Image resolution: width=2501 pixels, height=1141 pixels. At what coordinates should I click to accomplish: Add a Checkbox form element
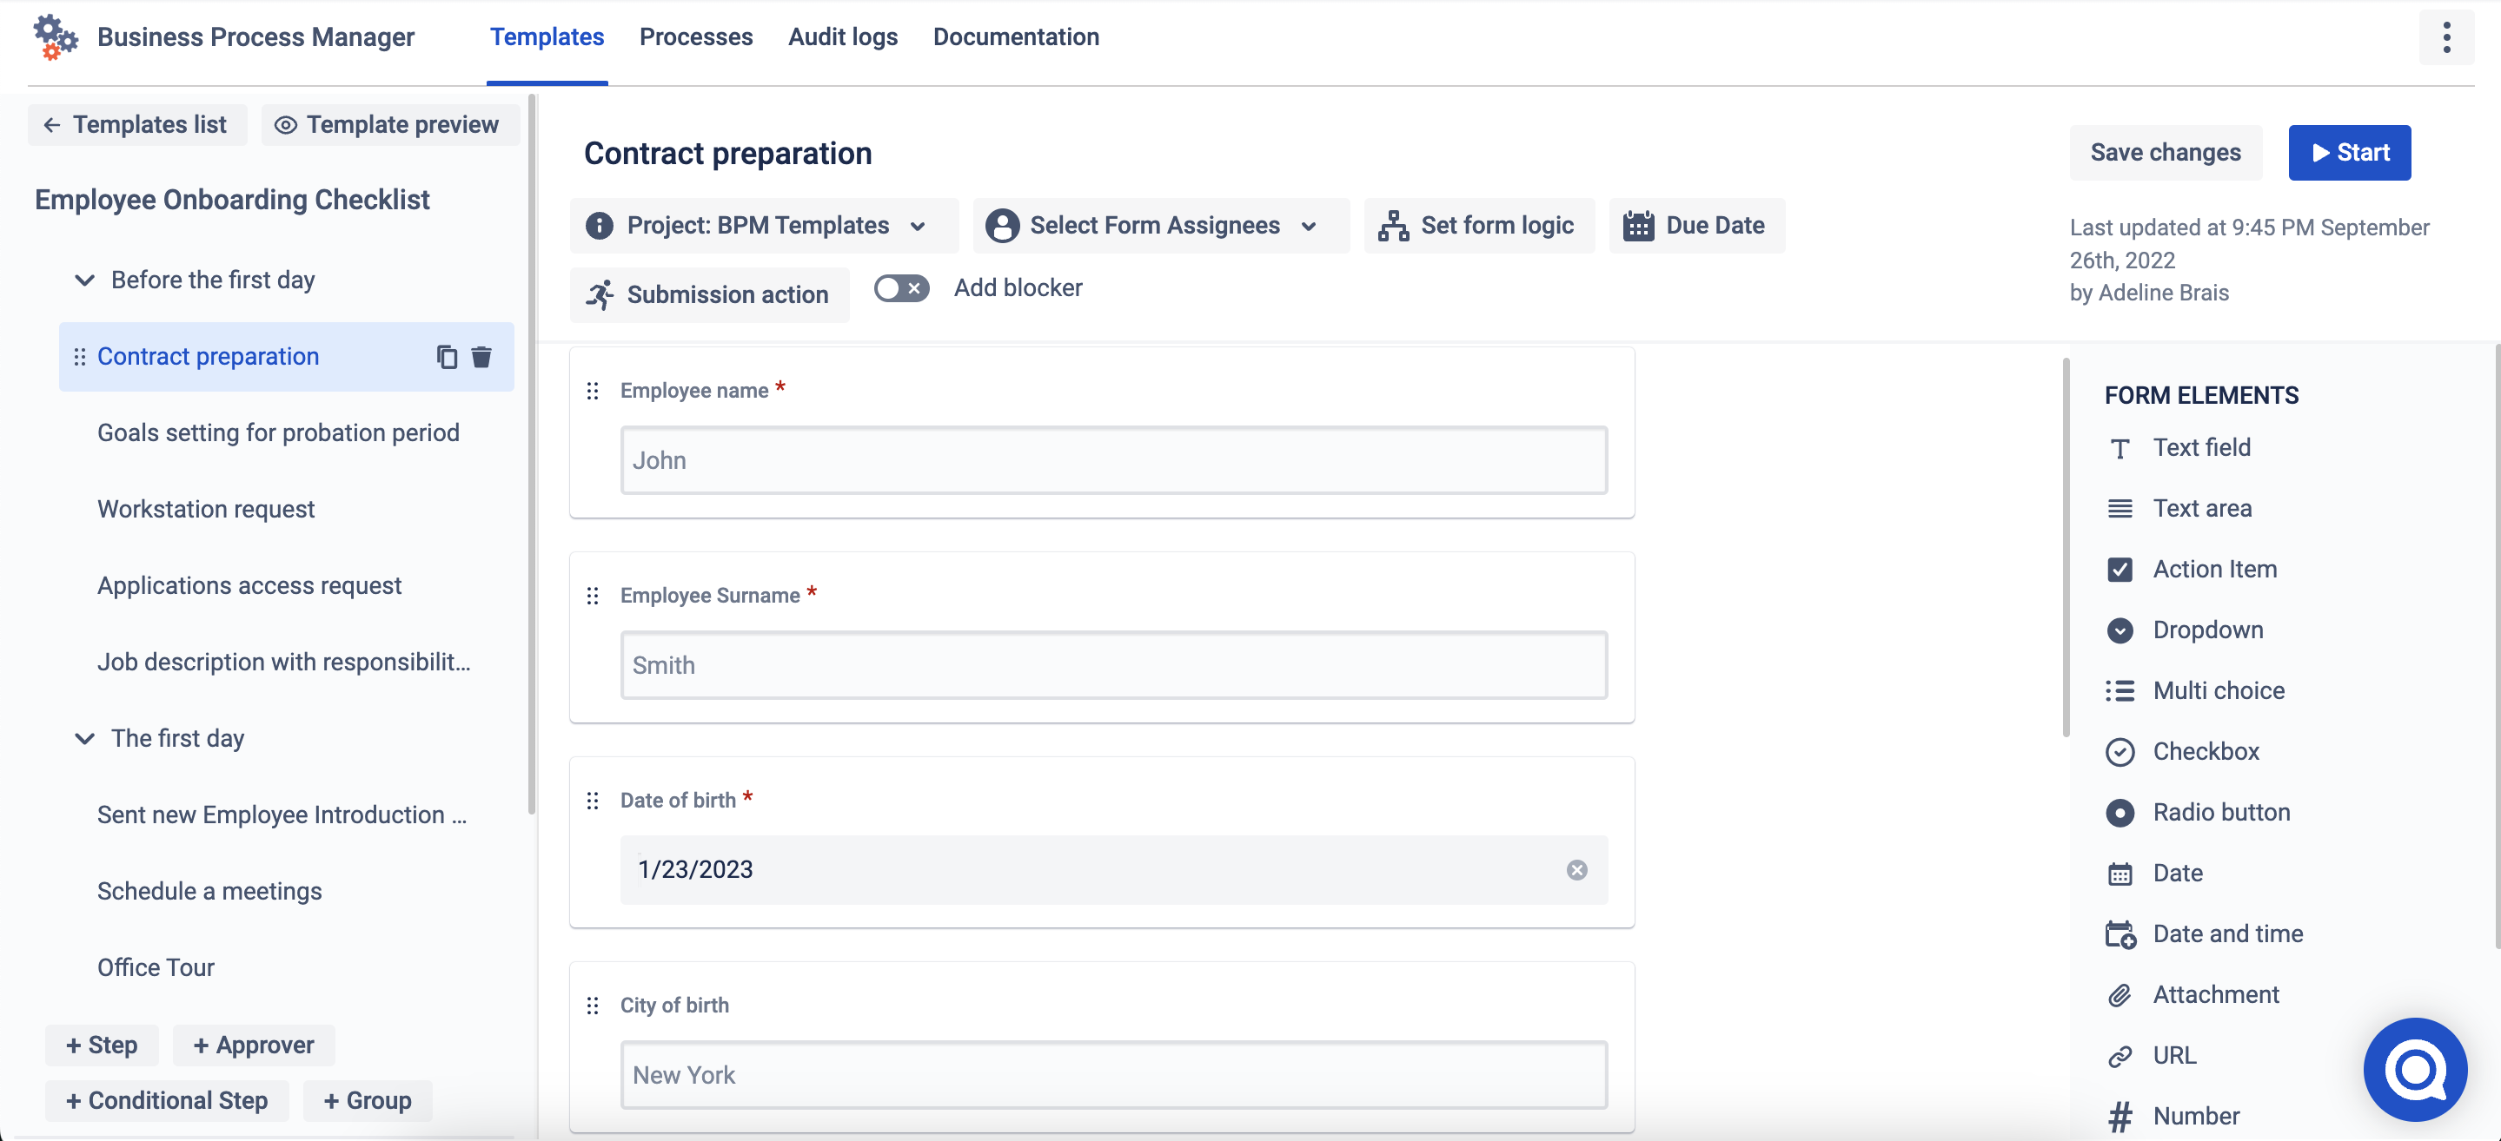coord(2205,751)
